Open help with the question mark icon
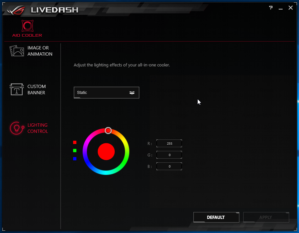 pos(271,8)
